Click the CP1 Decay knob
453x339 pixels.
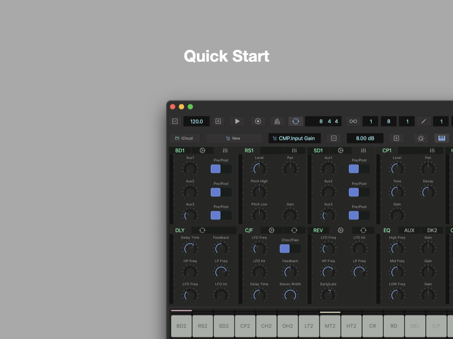click(x=428, y=192)
